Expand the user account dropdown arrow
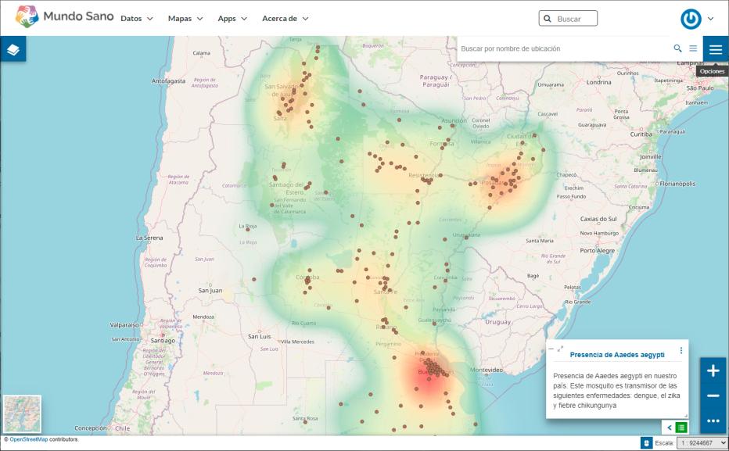The height and width of the screenshot is (451, 729). (x=710, y=18)
